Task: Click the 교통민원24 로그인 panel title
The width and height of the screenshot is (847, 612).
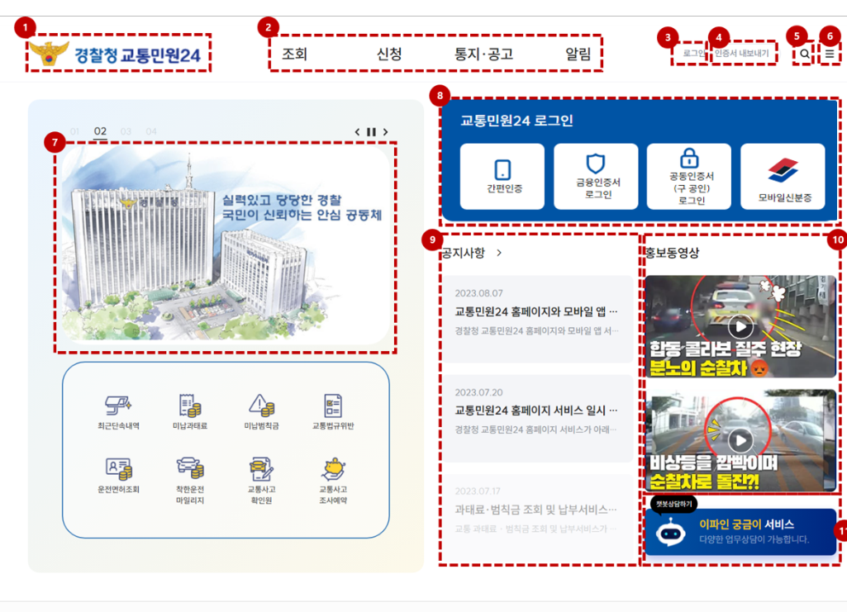Action: (x=516, y=121)
